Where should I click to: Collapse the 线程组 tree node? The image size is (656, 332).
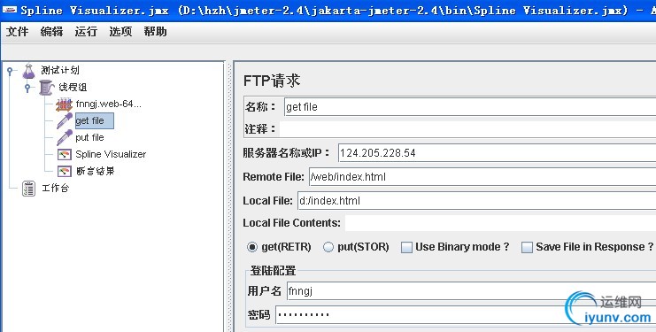tap(27, 89)
